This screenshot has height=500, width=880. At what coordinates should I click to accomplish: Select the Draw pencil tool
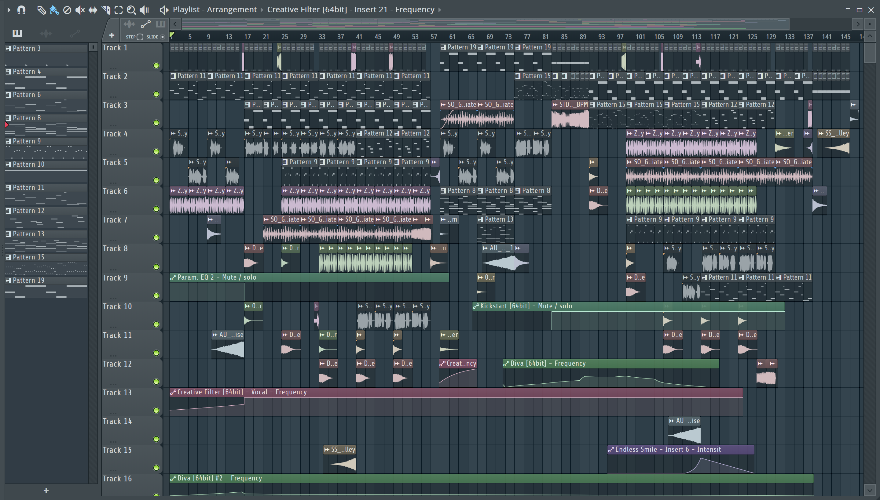pyautogui.click(x=41, y=10)
